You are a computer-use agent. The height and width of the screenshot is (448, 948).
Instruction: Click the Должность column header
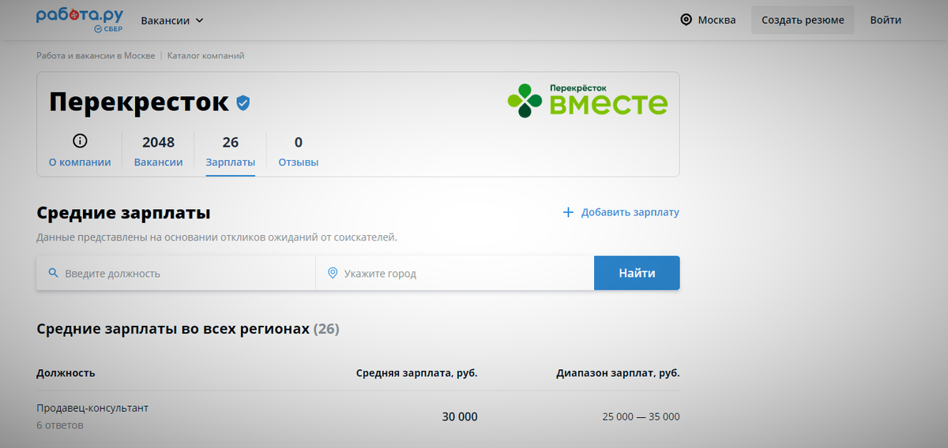66,373
